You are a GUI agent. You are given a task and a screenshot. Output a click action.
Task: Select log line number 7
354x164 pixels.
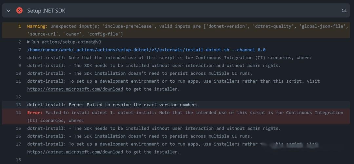20,50
